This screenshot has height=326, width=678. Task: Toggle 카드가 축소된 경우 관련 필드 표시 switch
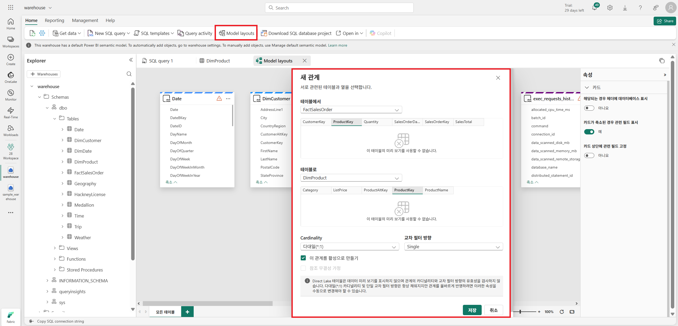pos(589,132)
